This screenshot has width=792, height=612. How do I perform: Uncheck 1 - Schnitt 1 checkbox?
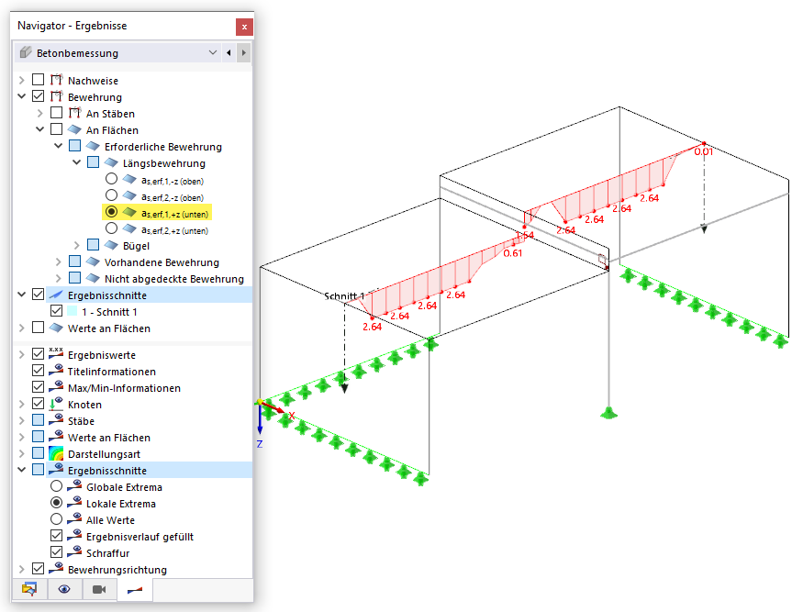click(x=57, y=311)
